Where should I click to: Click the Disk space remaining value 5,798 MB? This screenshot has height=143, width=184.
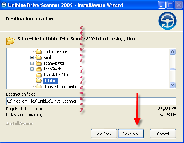pos(168,115)
